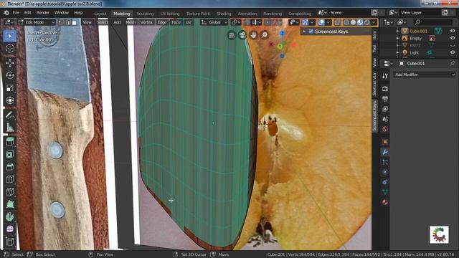Switch to solid shading

354,22
